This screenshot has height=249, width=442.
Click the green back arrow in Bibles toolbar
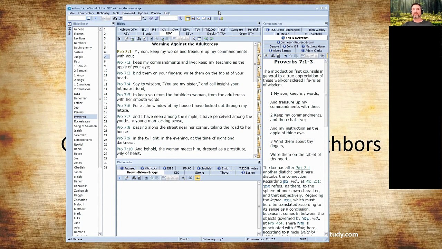click(206, 39)
